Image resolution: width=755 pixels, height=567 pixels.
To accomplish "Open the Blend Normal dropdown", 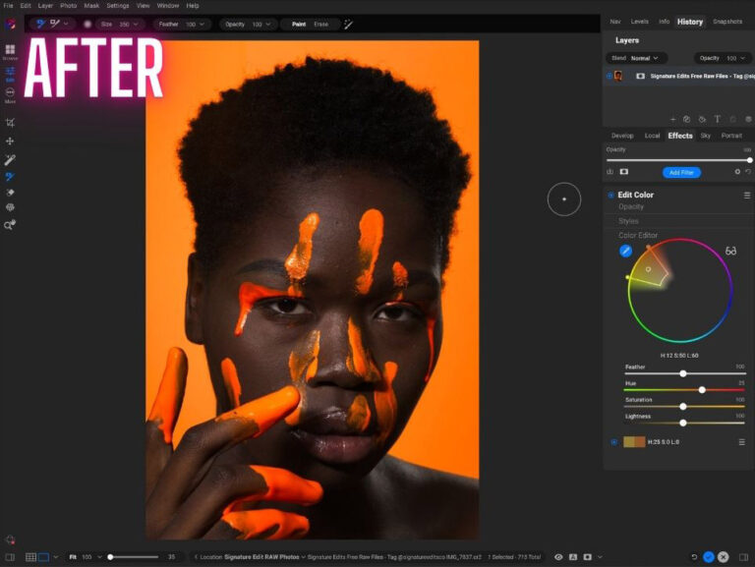I will coord(636,58).
